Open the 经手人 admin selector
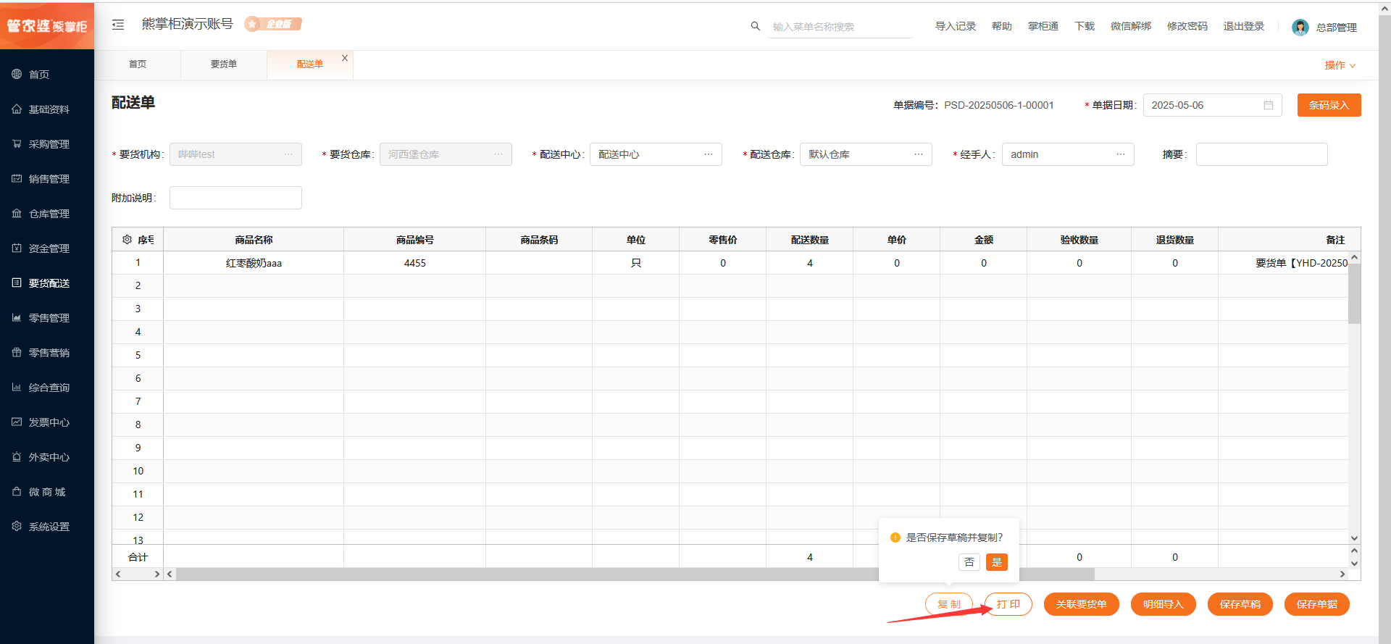 pyautogui.click(x=1068, y=154)
